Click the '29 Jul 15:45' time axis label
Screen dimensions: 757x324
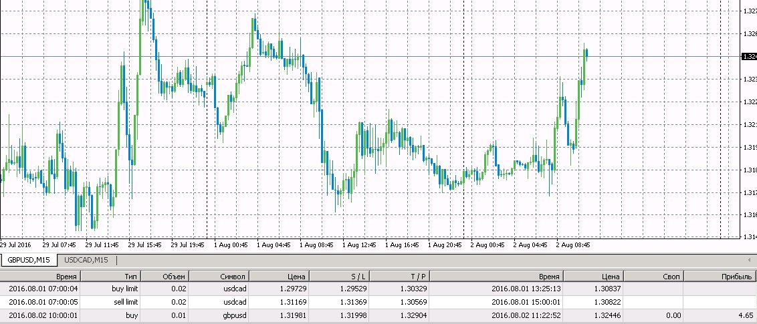tap(145, 245)
